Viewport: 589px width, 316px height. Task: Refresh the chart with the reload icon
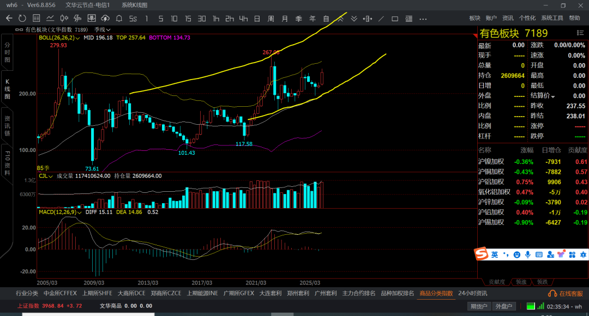(x=22, y=19)
